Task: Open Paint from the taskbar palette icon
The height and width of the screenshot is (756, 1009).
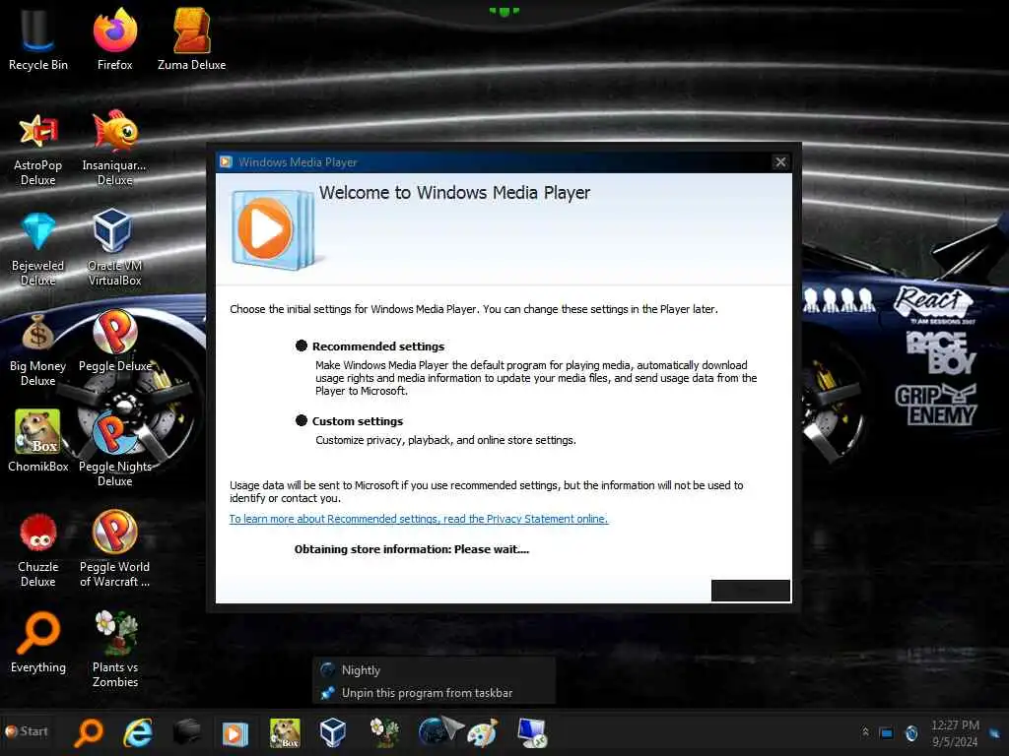Action: point(483,733)
